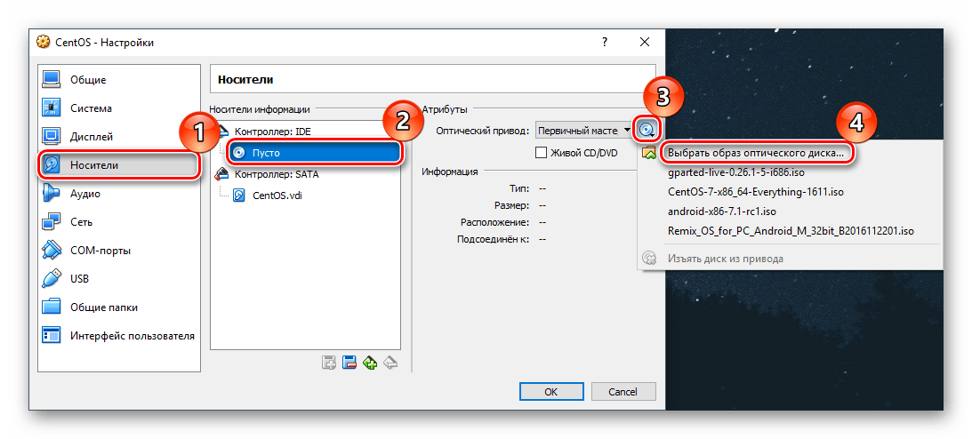Image resolution: width=972 pixels, height=439 pixels.
Task: Dismiss dialog with Cancel button
Action: [x=623, y=392]
